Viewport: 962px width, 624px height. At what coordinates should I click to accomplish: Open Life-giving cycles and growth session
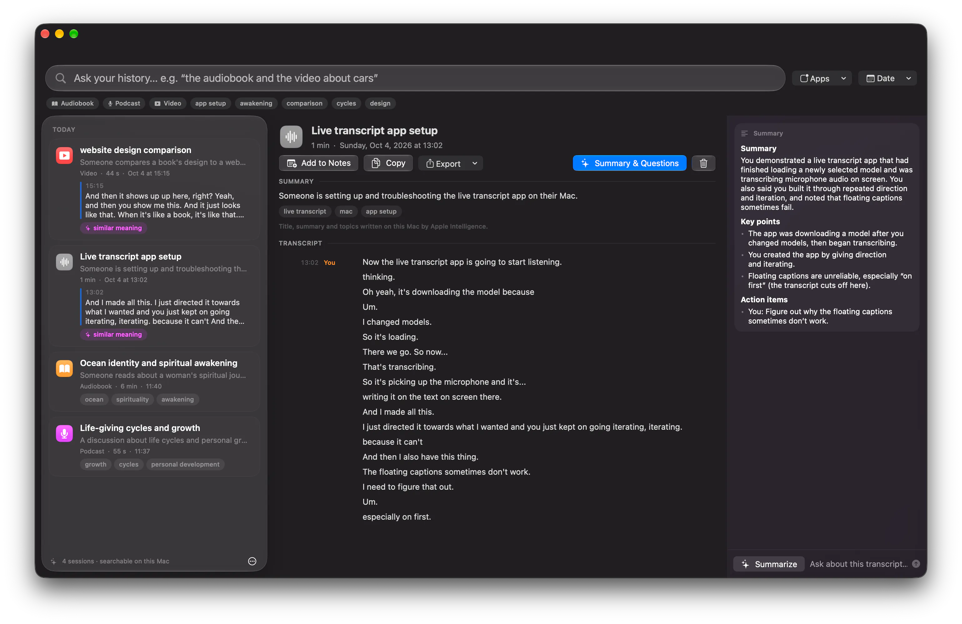pyautogui.click(x=154, y=446)
